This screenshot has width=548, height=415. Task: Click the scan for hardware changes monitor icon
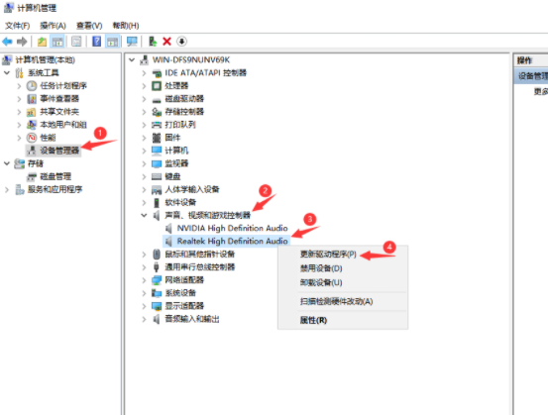[x=132, y=42]
